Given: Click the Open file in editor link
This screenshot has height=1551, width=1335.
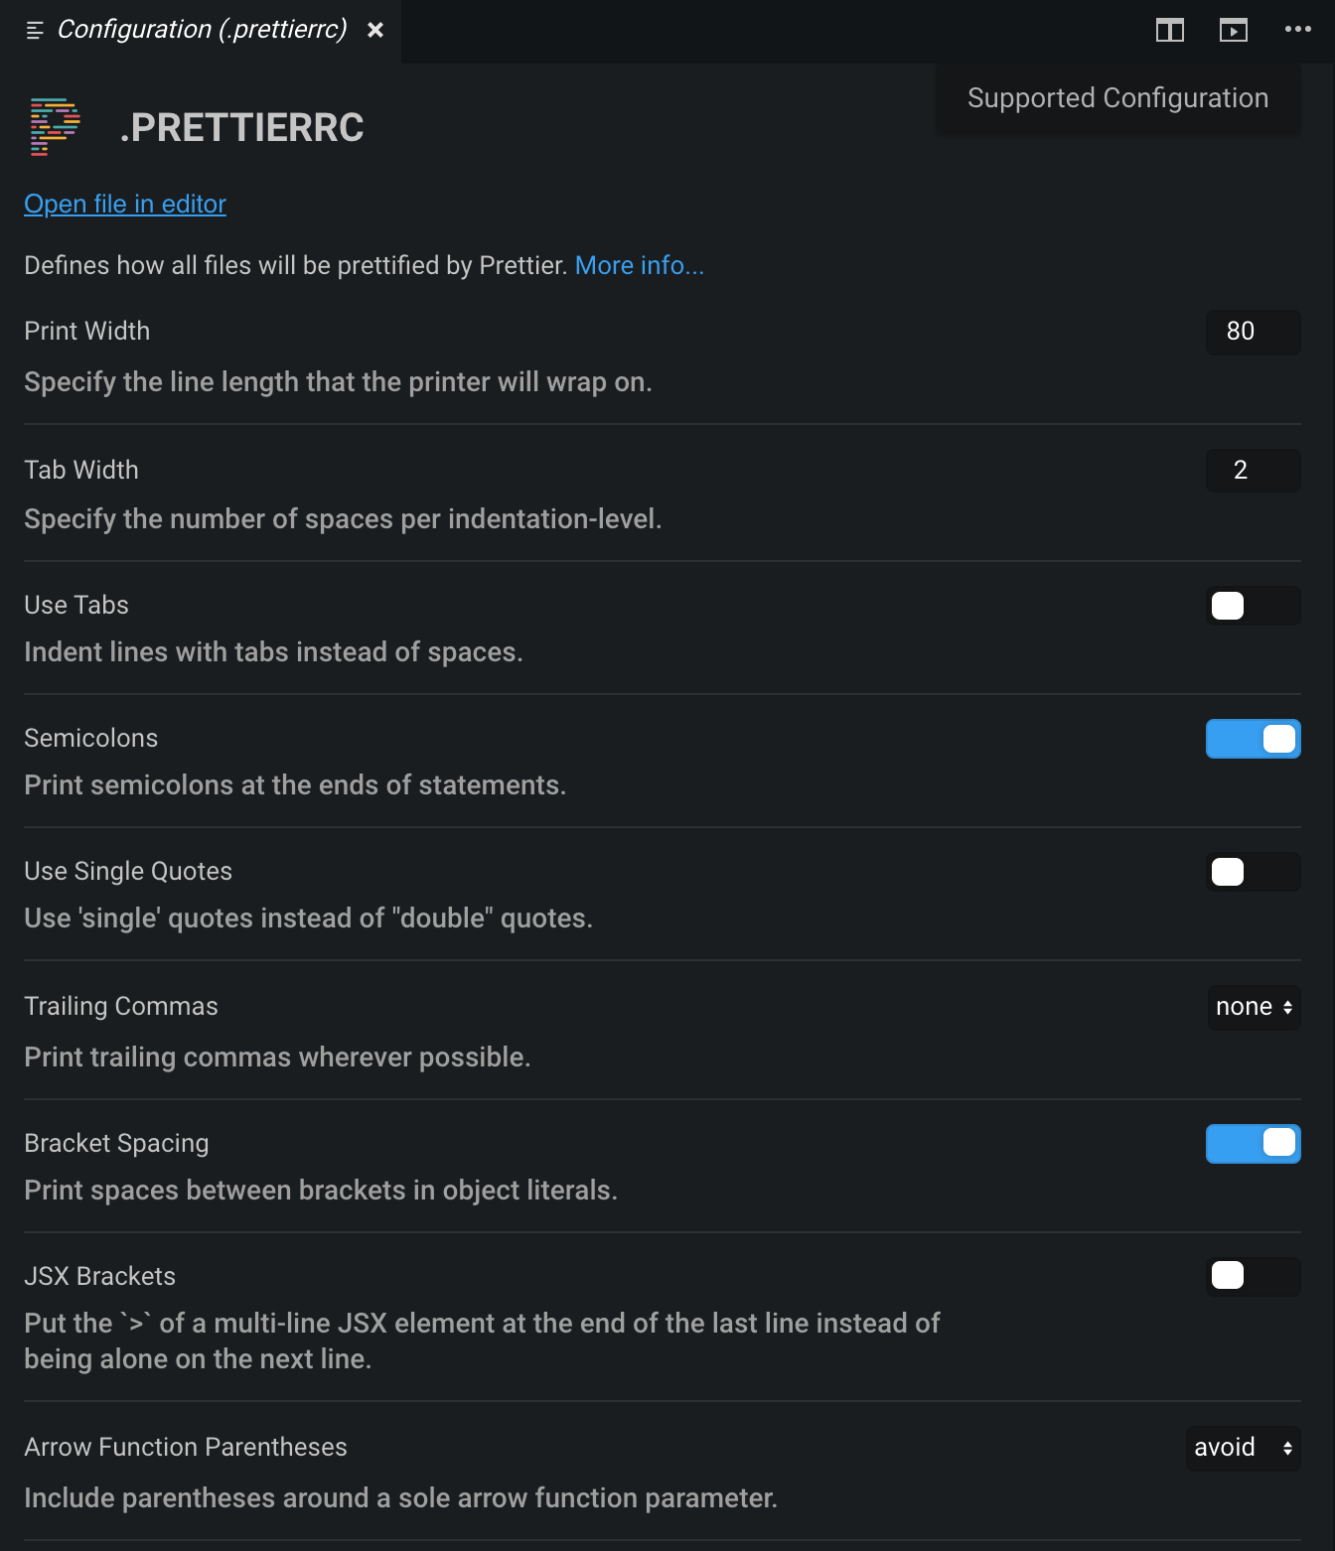Looking at the screenshot, I should (x=124, y=204).
